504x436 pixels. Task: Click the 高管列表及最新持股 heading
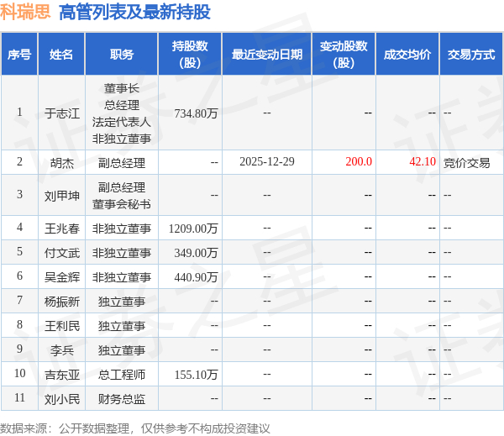point(134,13)
